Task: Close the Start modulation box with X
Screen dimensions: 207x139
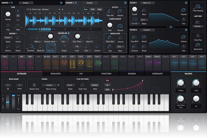Action: [55, 45]
